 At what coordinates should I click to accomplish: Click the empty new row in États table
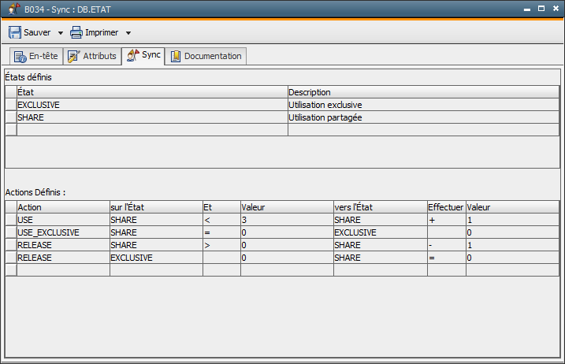coord(151,130)
